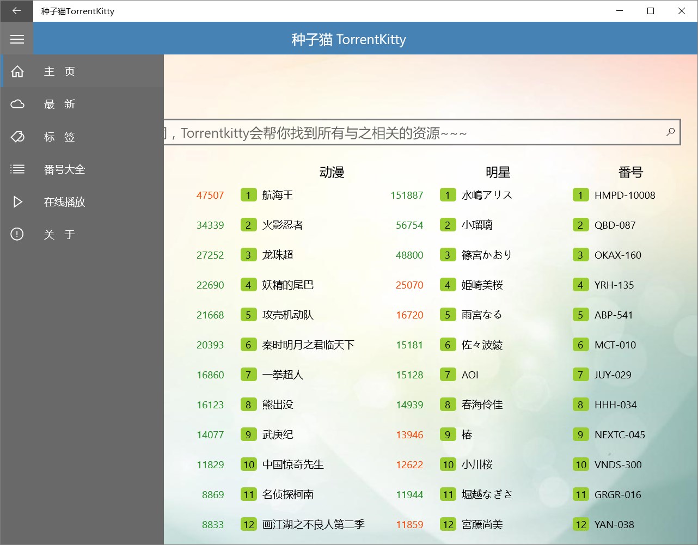Open 妖精的尾巴 entry

point(288,285)
